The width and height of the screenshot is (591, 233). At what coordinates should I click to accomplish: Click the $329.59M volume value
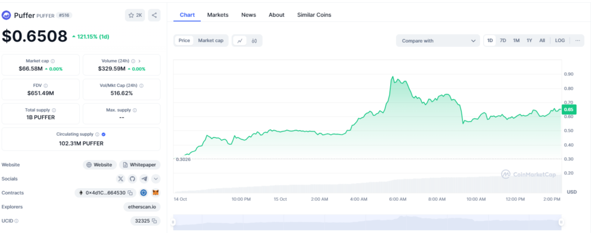(x=112, y=69)
